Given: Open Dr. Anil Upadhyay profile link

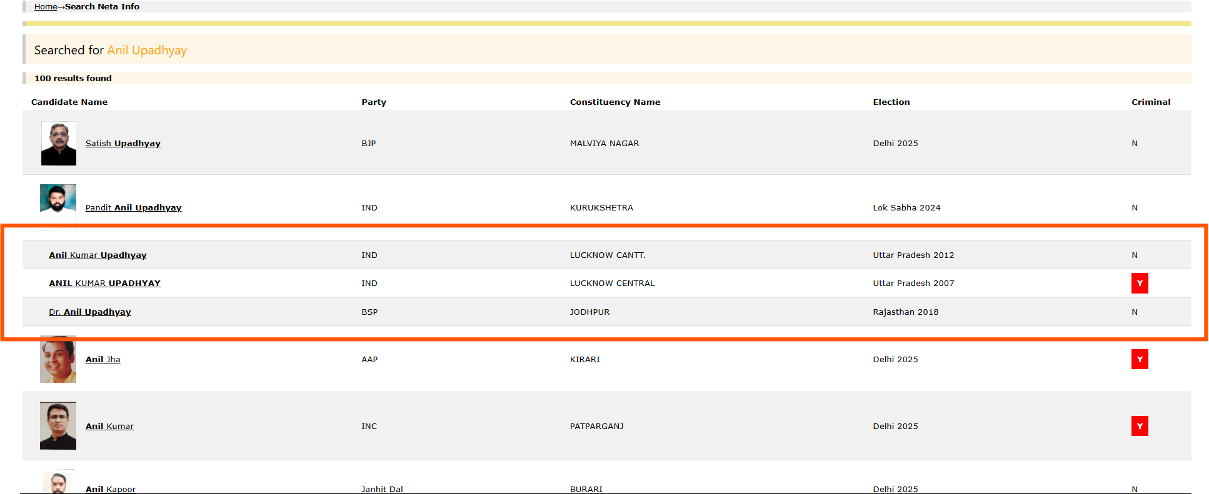Looking at the screenshot, I should point(90,312).
